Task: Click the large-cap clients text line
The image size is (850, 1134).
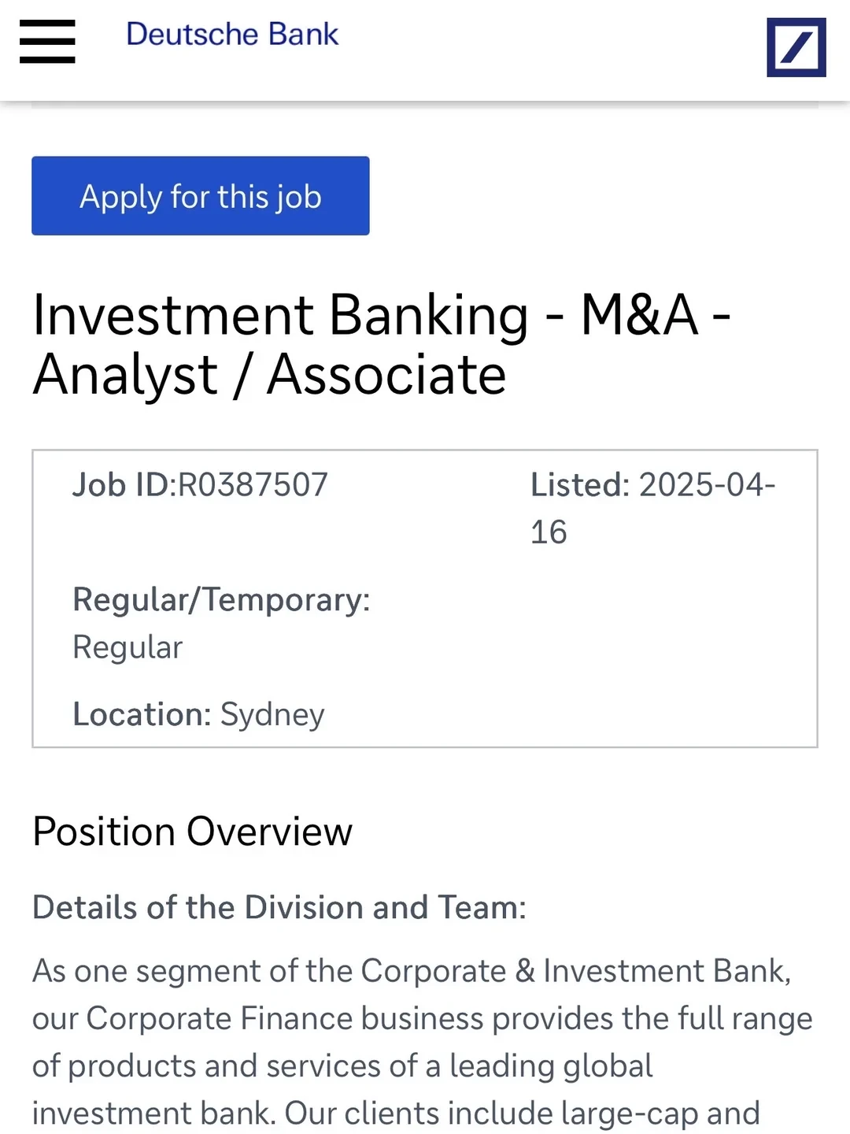Action: (395, 1113)
